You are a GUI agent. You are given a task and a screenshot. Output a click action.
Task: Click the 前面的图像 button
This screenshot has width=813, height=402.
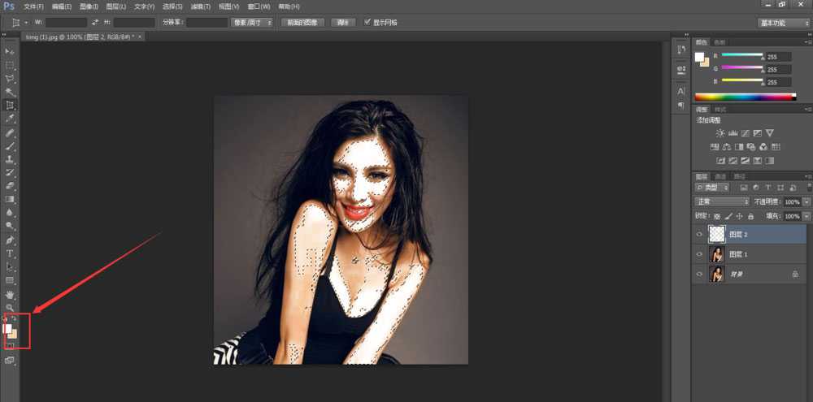(303, 23)
